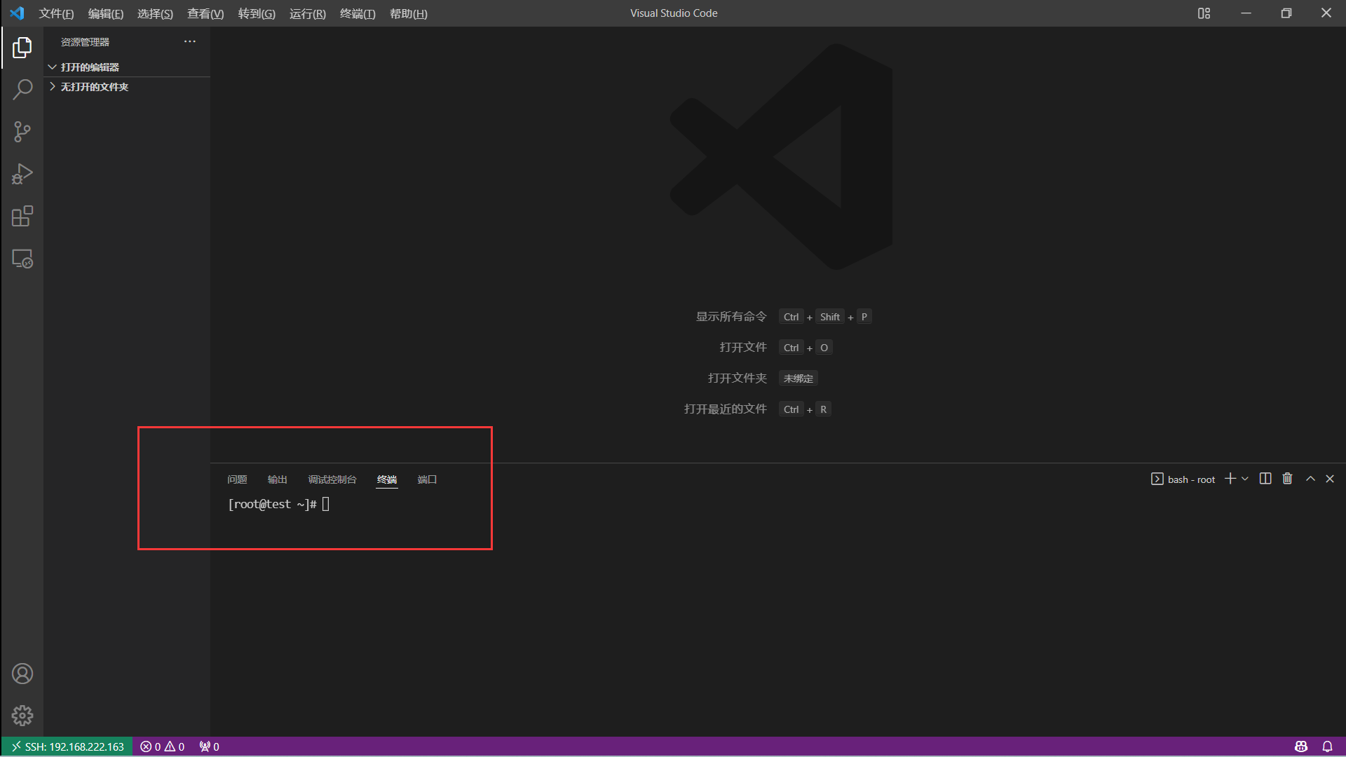Screen dimensions: 1346x757
Task: Switch to the 输出 panel tab
Action: point(278,479)
